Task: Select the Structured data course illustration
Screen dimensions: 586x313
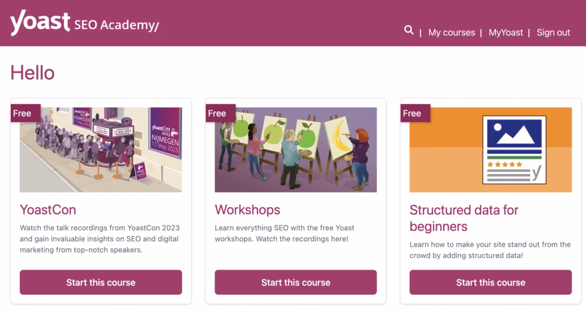Action: click(x=490, y=150)
